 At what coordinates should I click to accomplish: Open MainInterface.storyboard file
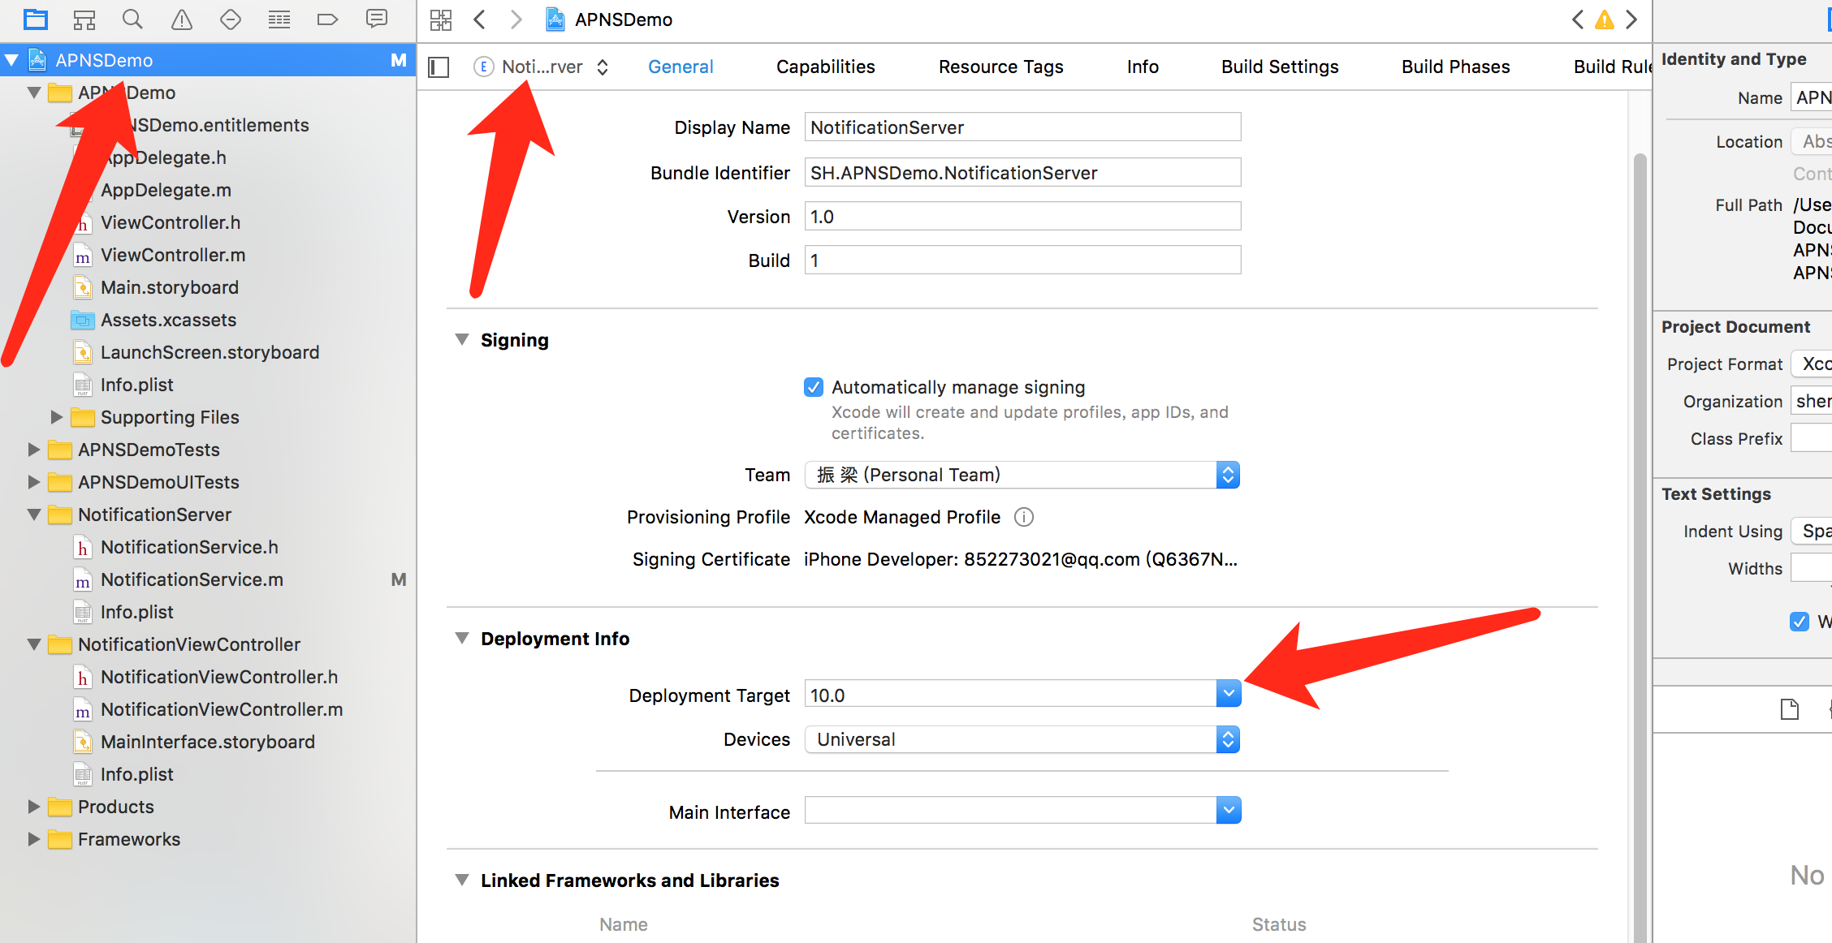[207, 742]
